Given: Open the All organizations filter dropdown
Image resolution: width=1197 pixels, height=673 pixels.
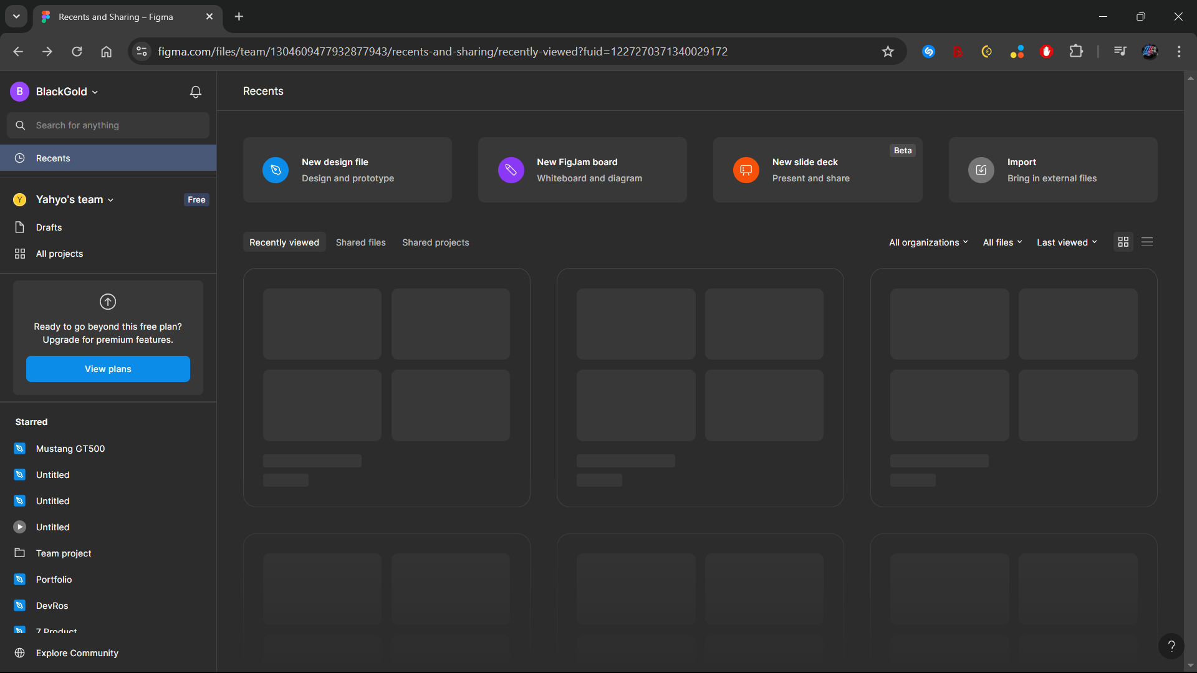Looking at the screenshot, I should [928, 242].
